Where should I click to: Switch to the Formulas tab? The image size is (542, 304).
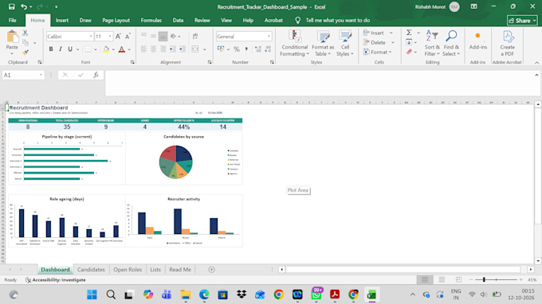[151, 21]
